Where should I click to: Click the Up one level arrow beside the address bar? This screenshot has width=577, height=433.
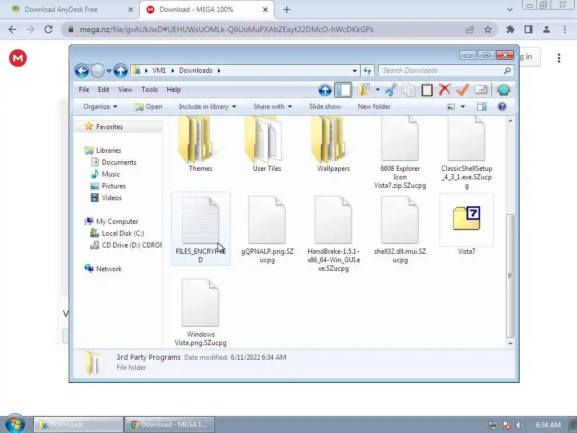(121, 70)
